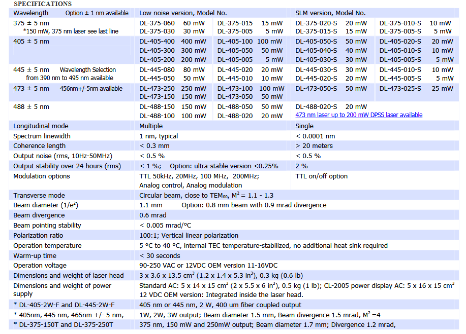Screen dimensions: 466x334
Task: Click 'SLM version, Model No.' column header
Action: click(330, 13)
